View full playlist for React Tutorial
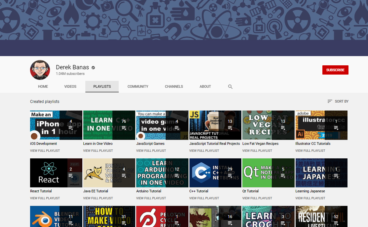 (45, 198)
